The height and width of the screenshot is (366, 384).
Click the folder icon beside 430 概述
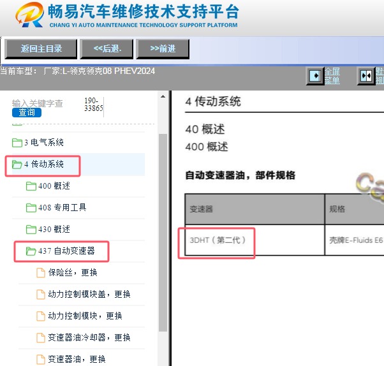point(31,230)
